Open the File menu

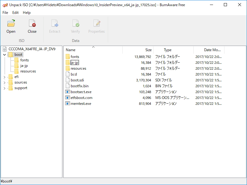5,13
